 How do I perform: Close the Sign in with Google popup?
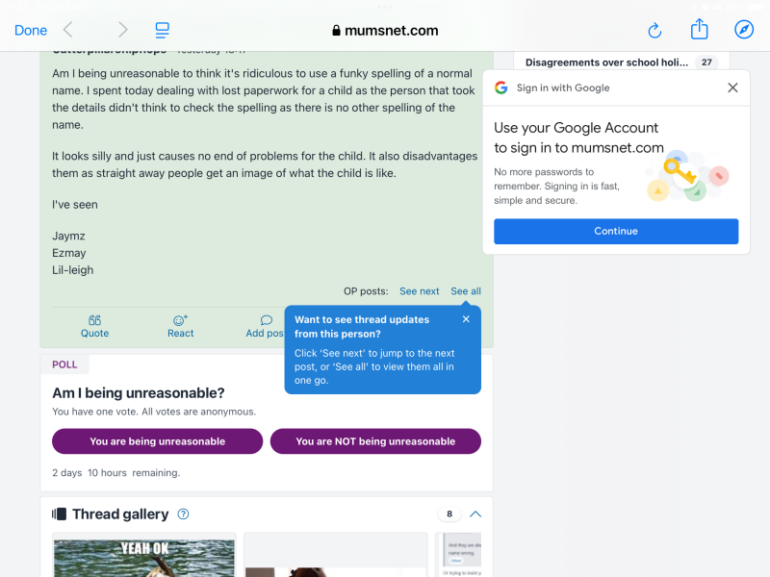point(732,88)
